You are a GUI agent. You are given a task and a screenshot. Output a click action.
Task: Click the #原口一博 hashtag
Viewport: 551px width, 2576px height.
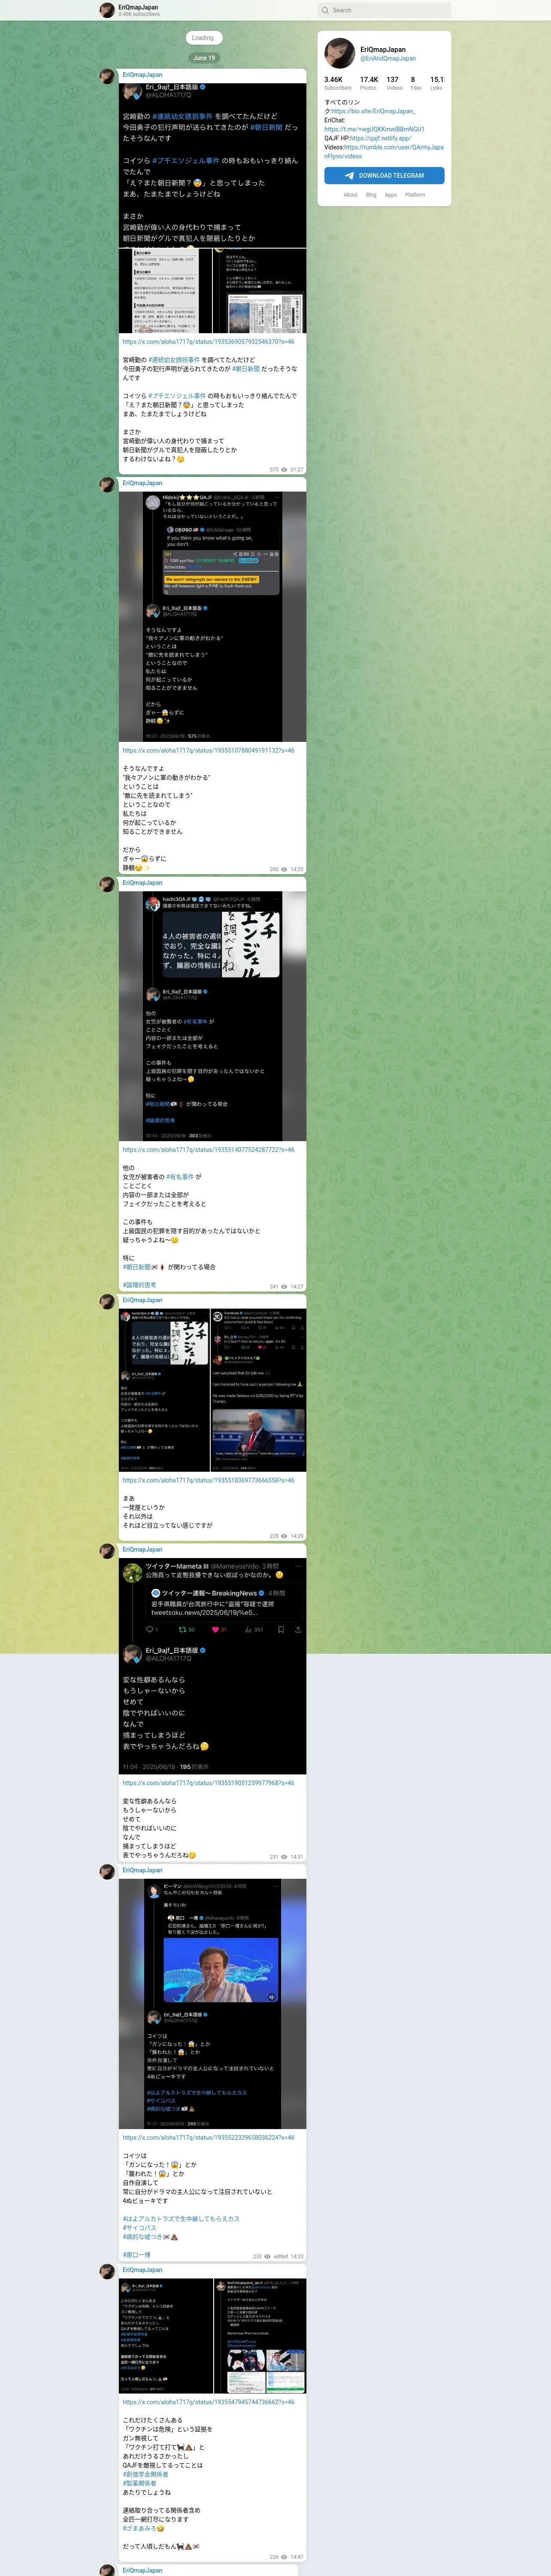[x=137, y=2255]
